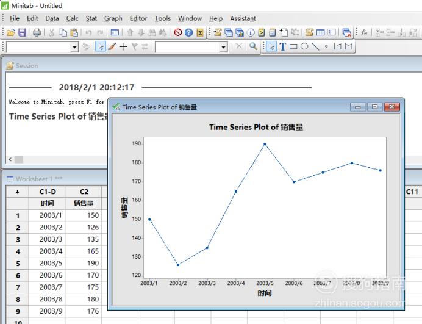Select the ellipse drawing tool

coord(304,46)
